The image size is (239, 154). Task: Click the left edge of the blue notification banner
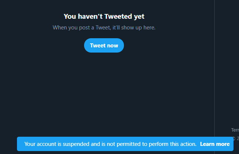pyautogui.click(x=20, y=144)
